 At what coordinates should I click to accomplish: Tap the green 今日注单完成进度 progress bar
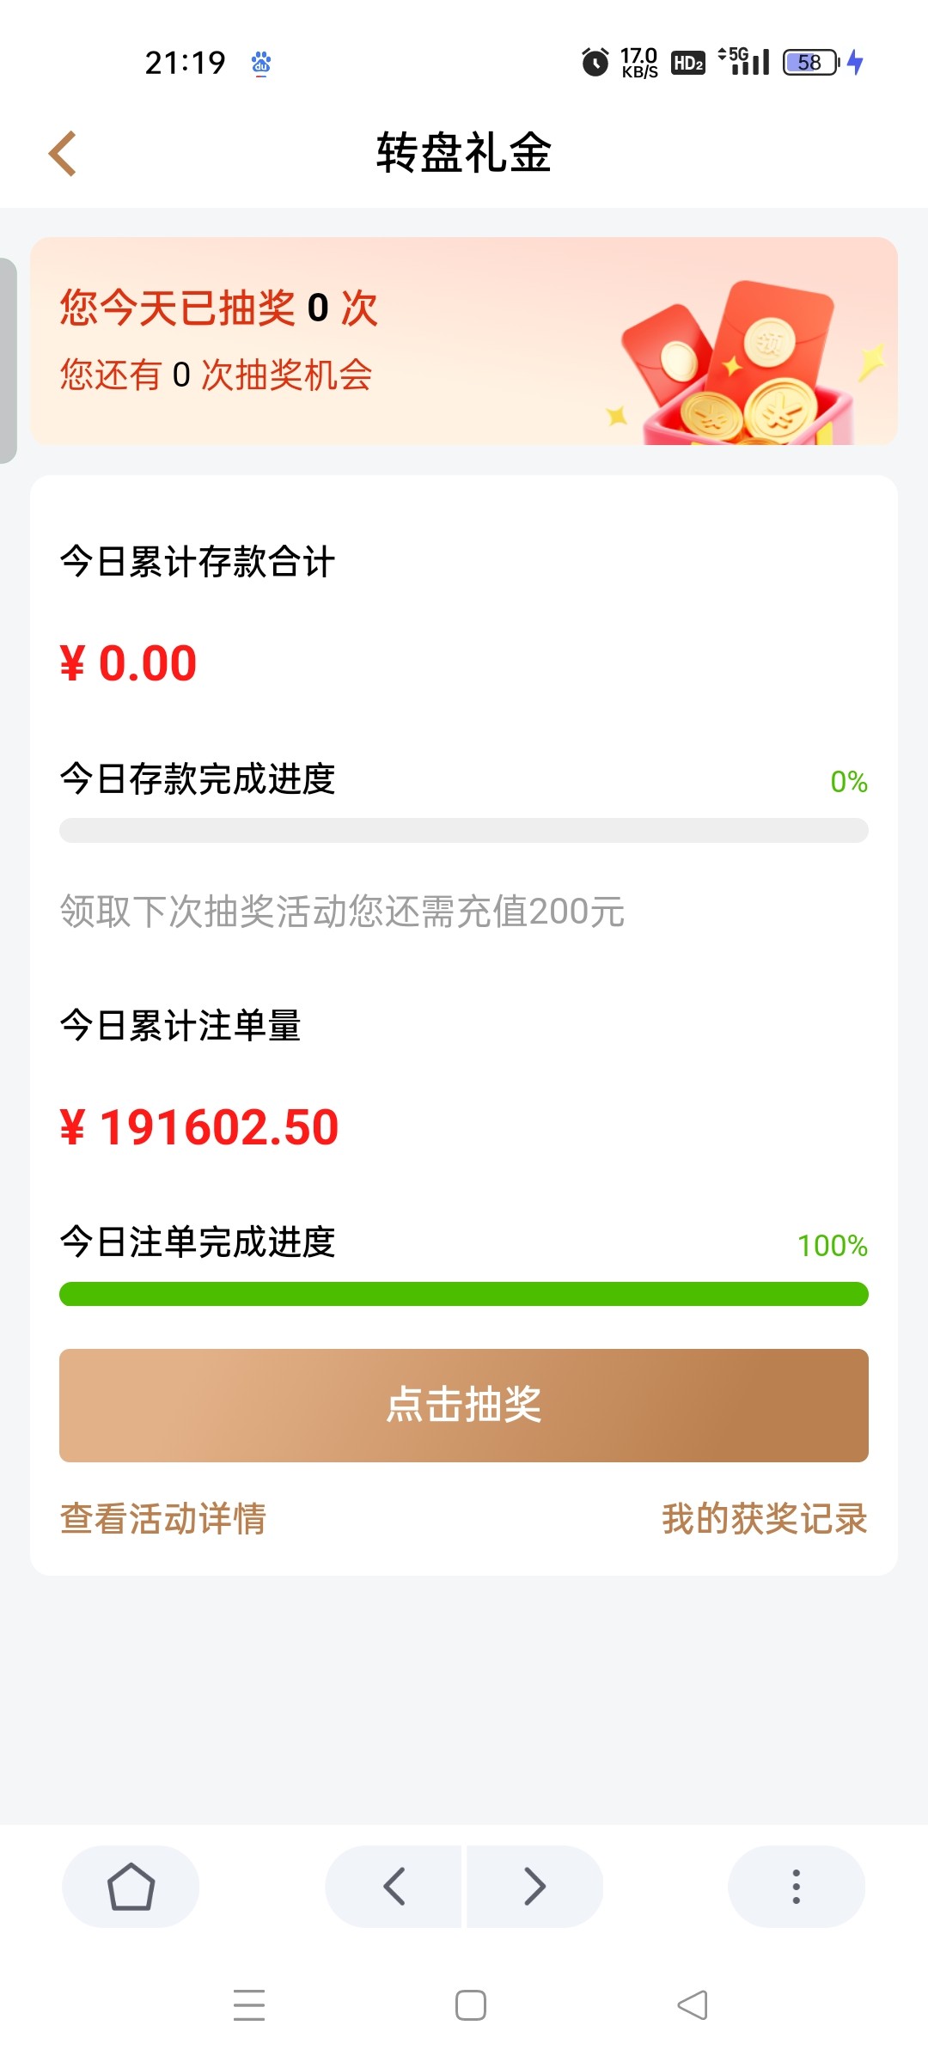click(464, 1294)
